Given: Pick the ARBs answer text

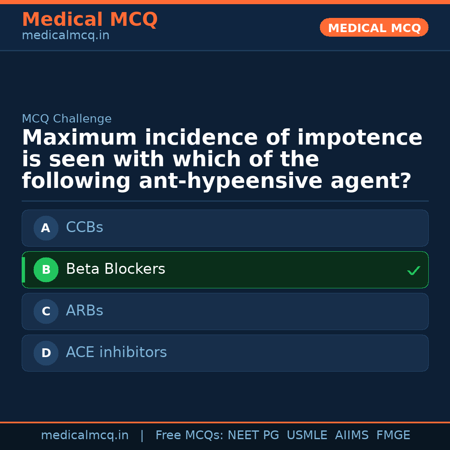Looking at the screenshot, I should coord(85,311).
